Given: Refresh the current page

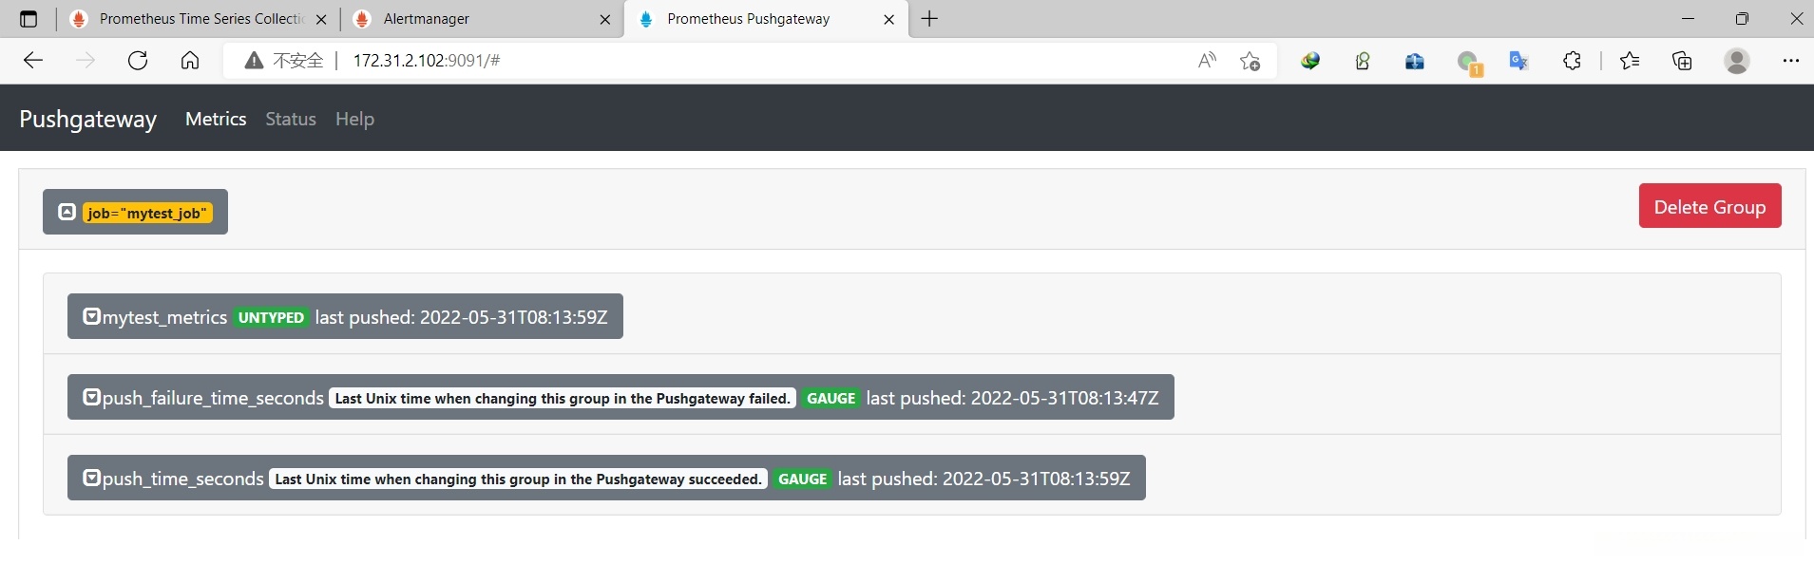Looking at the screenshot, I should click(138, 61).
